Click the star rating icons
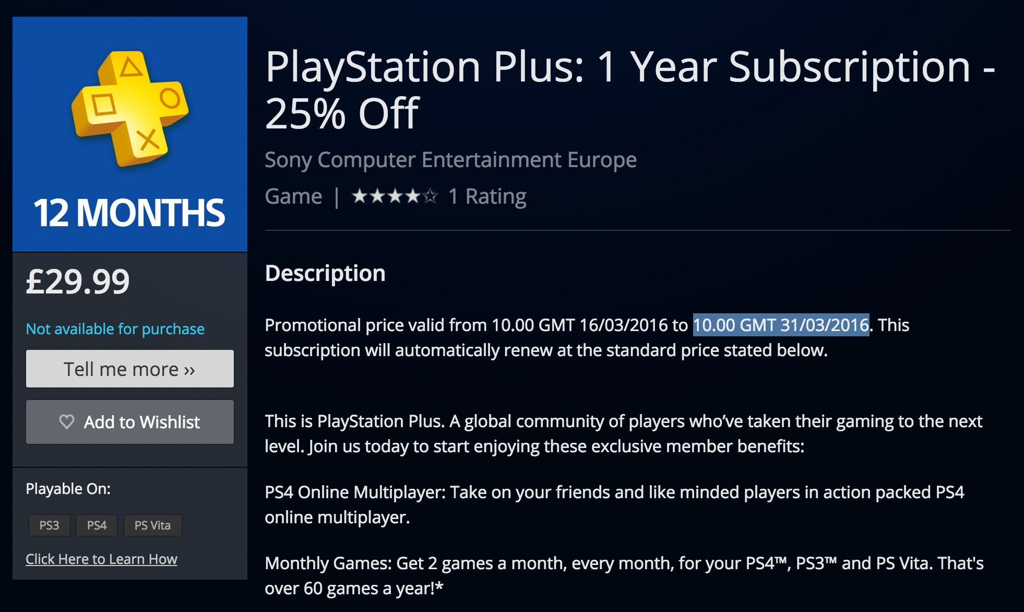This screenshot has width=1024, height=612. coord(395,196)
